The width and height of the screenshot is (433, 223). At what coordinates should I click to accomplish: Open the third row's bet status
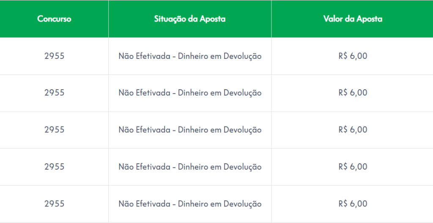[190, 129]
